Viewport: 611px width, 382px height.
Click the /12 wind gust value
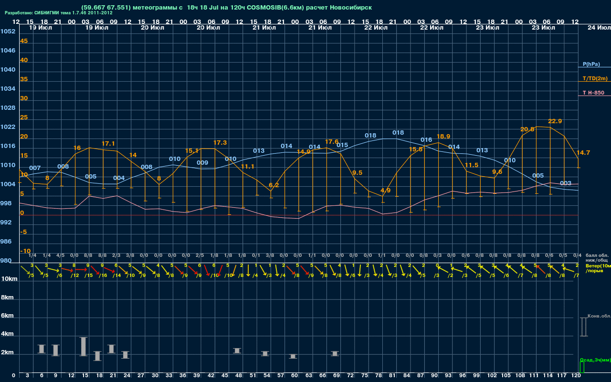75,276
